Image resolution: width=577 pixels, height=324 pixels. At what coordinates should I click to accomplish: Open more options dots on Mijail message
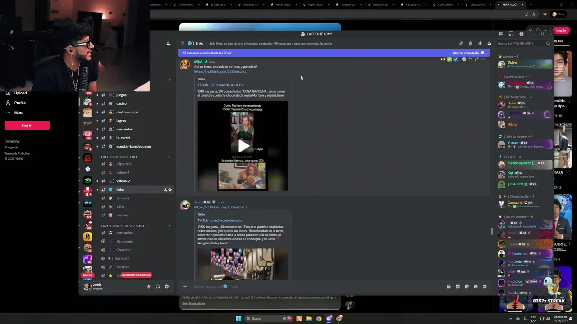tap(483, 59)
